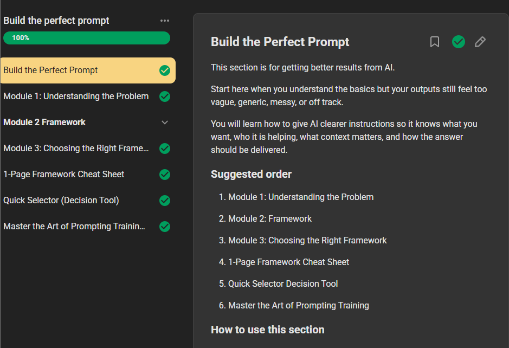Click paragraph starting You will learn how to give AI
The width and height of the screenshot is (509, 348).
344,137
